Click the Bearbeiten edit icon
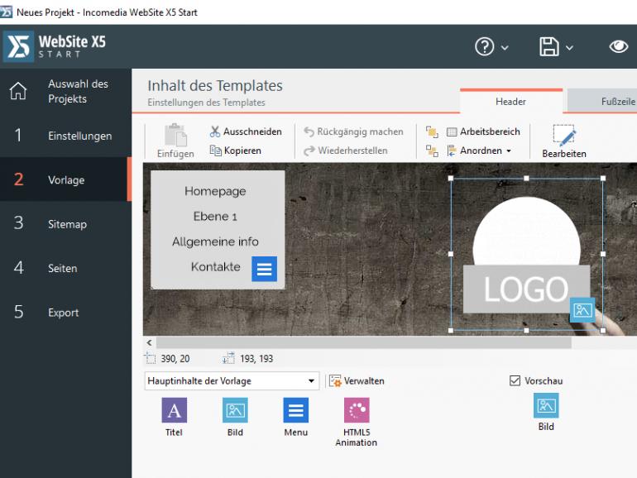Screen dimensions: 637x478 click(x=564, y=141)
